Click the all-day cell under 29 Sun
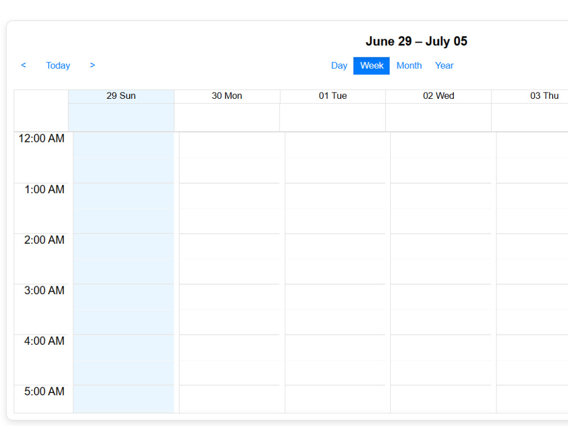 122,118
